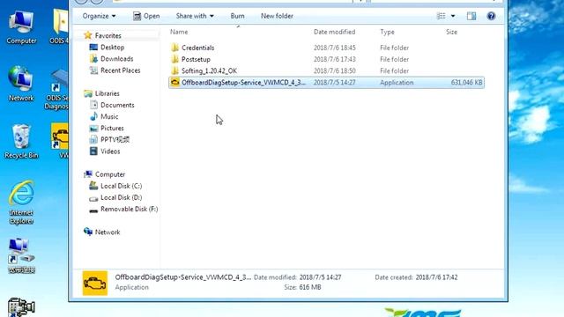
Task: Select Network in the navigation pane
Action: coord(108,232)
